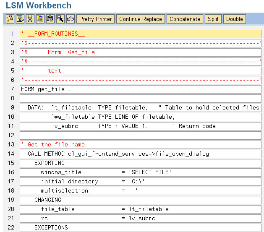Click line number 1
The width and height of the screenshot is (264, 232).
click(13, 34)
